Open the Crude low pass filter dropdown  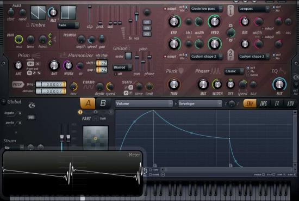(207, 9)
